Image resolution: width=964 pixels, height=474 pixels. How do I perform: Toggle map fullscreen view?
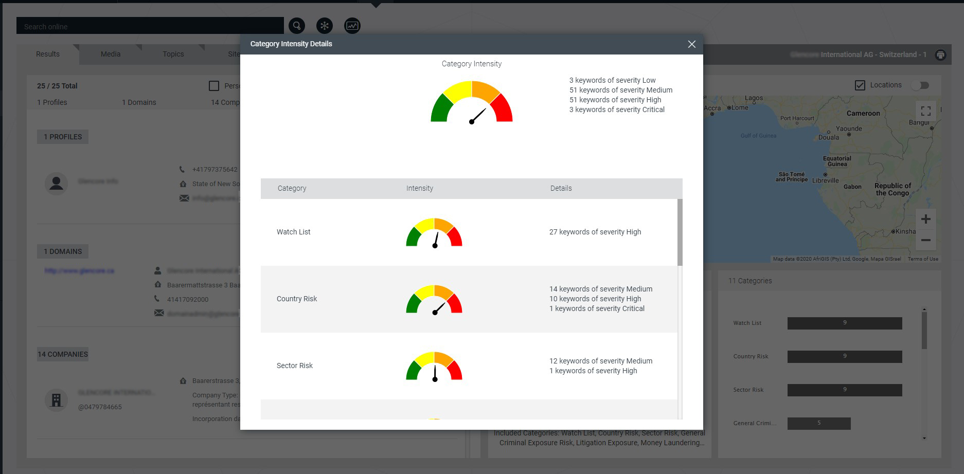tap(925, 111)
